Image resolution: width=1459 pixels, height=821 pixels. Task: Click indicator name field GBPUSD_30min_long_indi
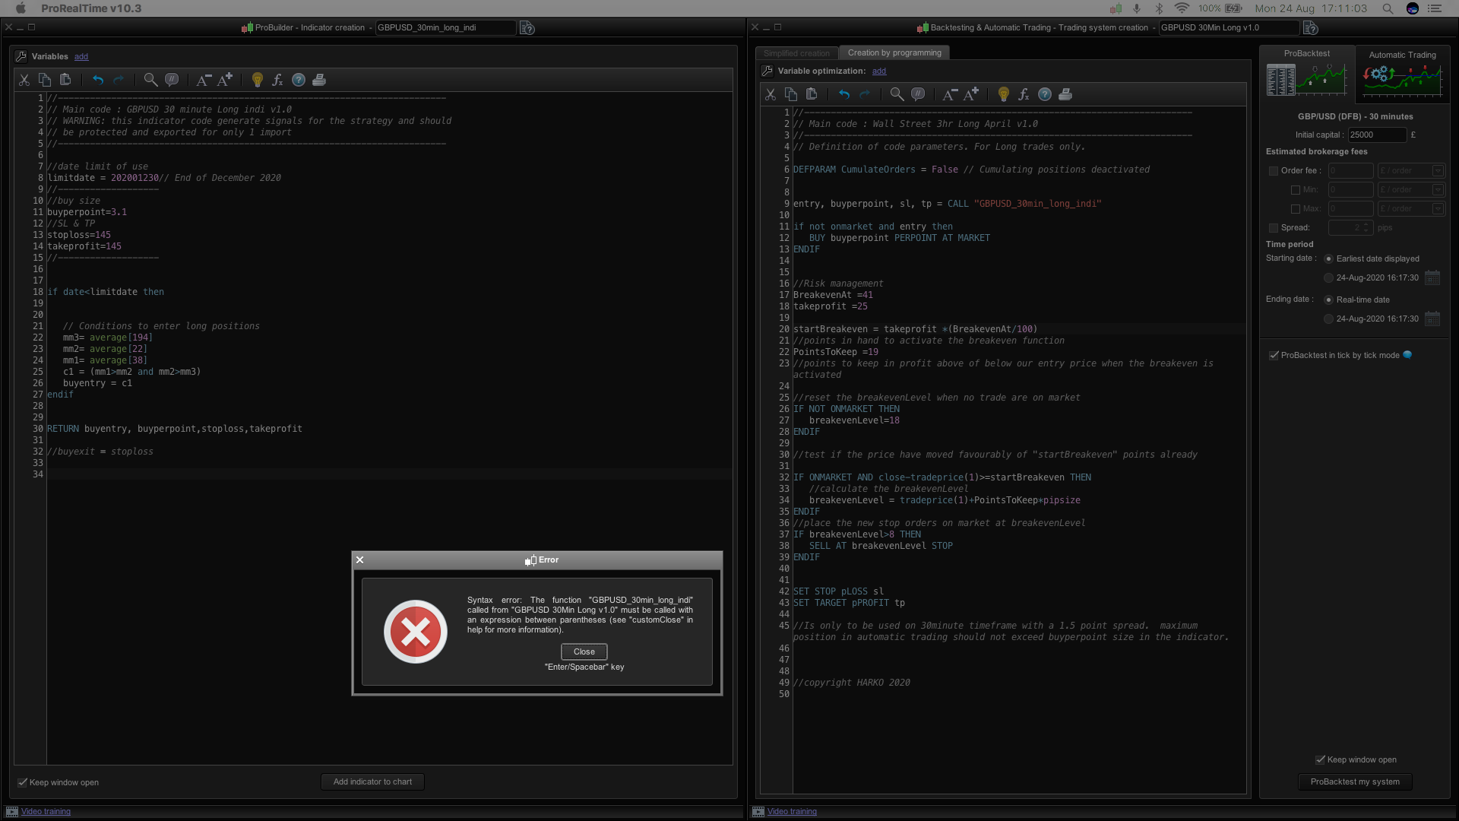point(445,28)
